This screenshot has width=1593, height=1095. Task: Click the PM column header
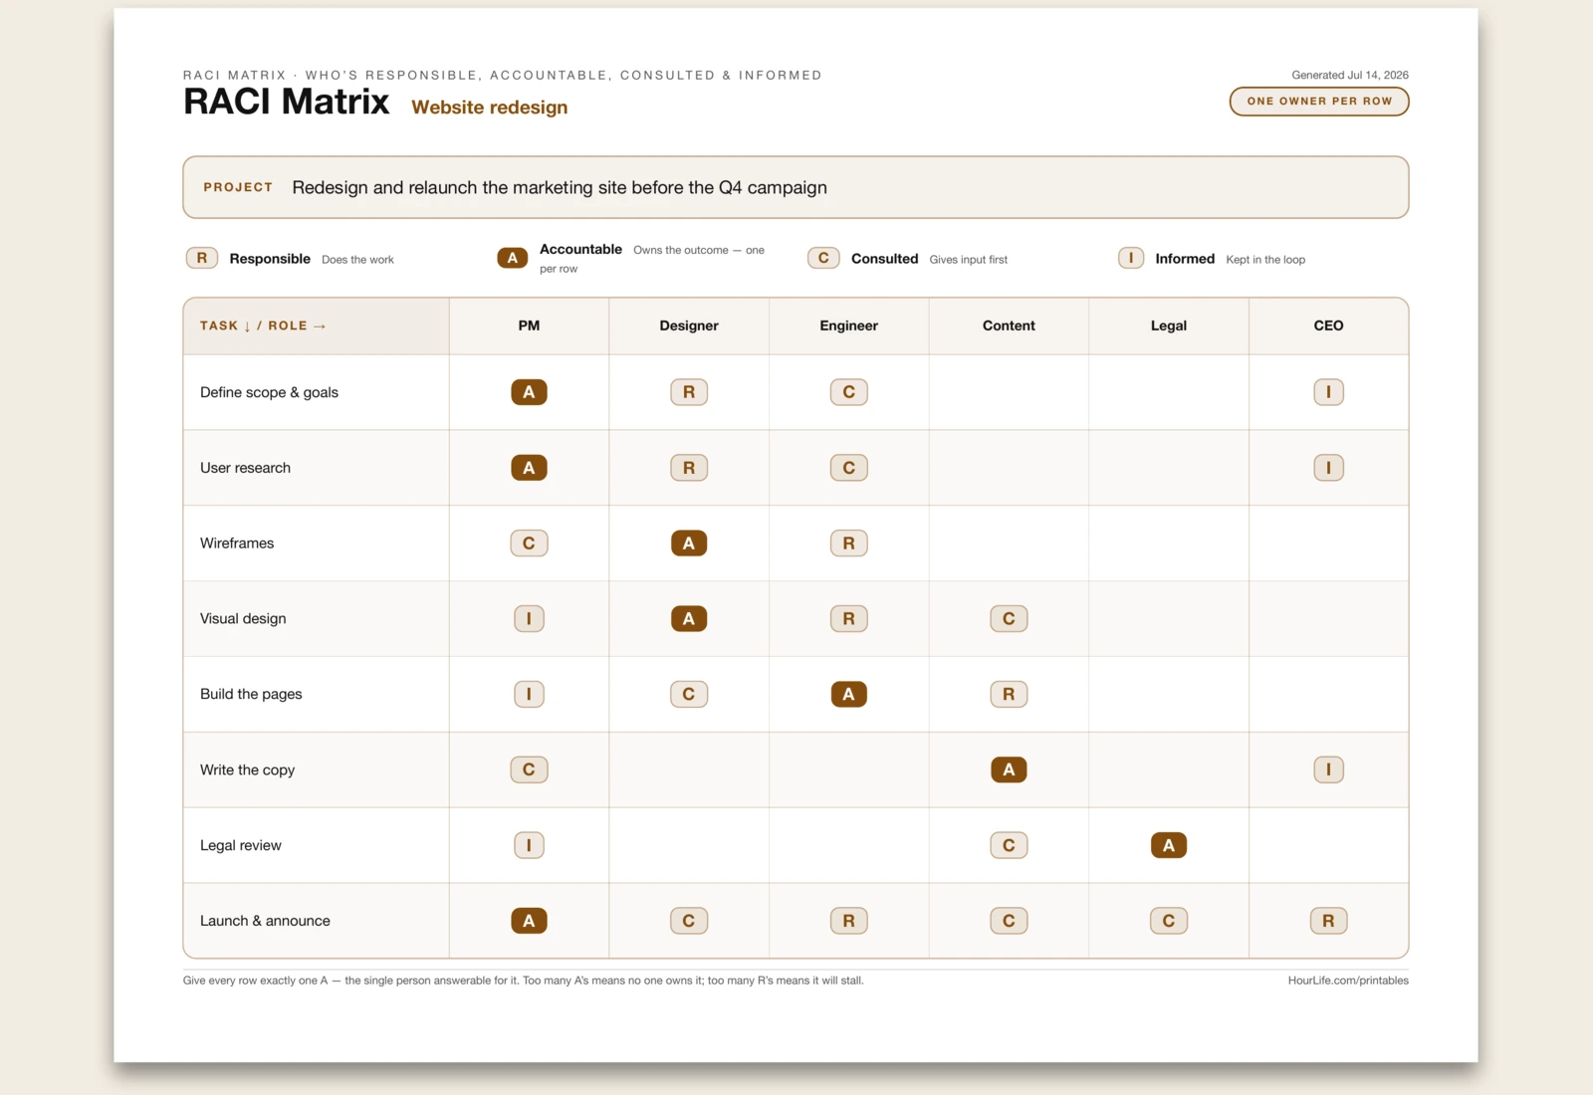click(529, 326)
